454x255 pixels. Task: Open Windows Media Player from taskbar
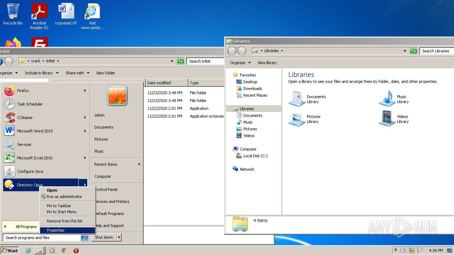[x=52, y=250]
